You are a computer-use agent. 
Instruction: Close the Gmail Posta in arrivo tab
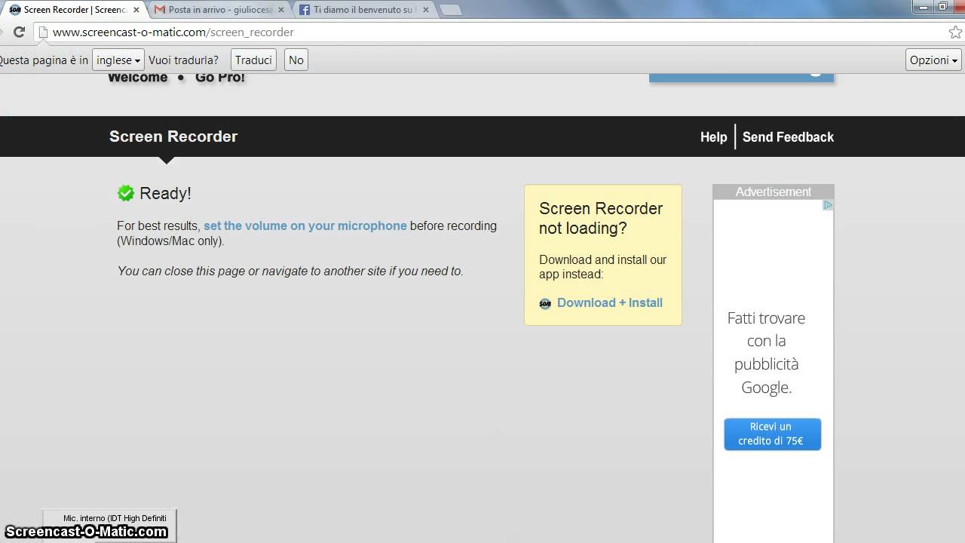coord(281,10)
